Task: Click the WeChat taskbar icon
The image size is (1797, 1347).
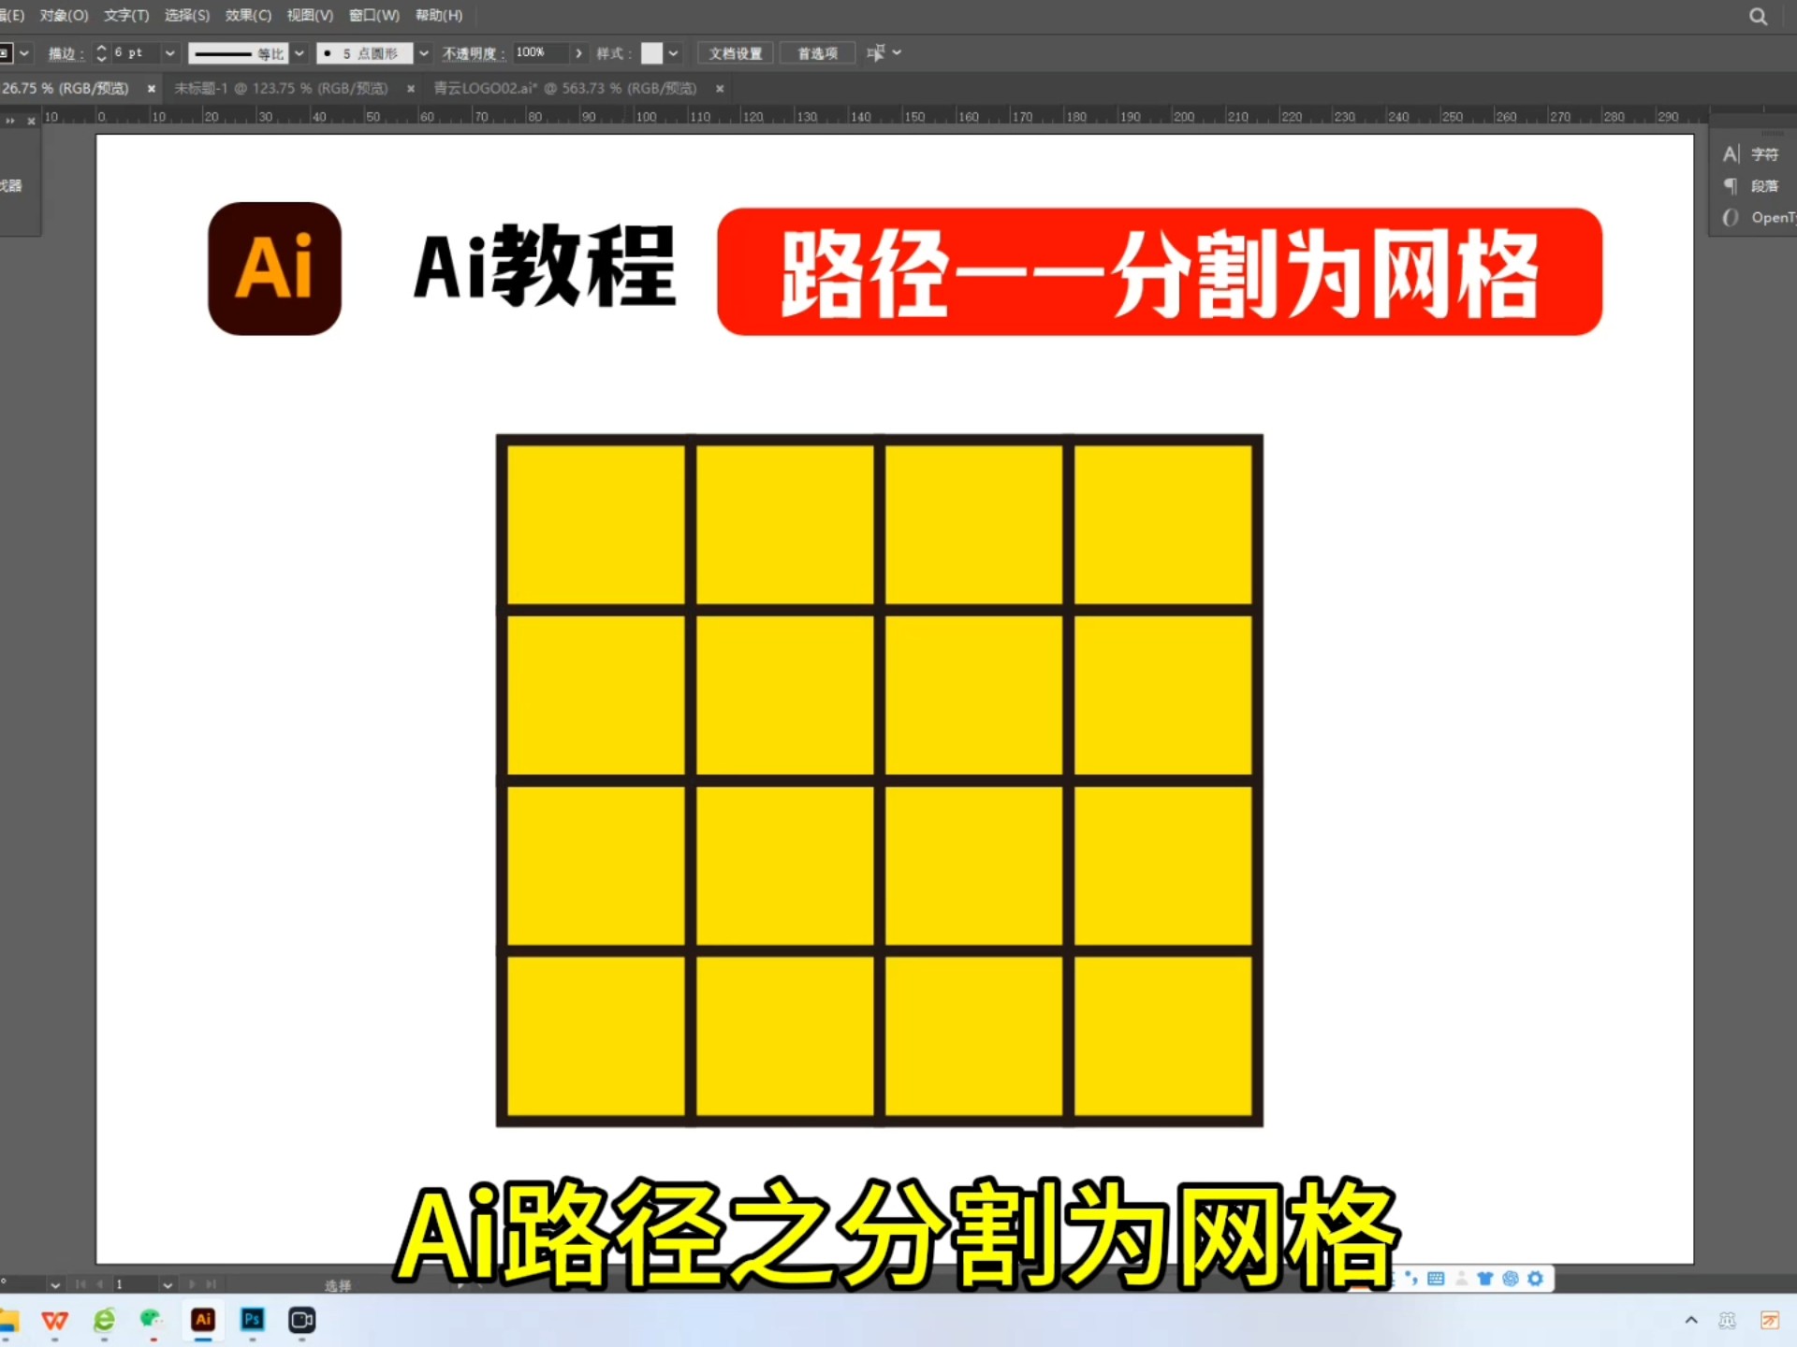Action: pos(152,1320)
